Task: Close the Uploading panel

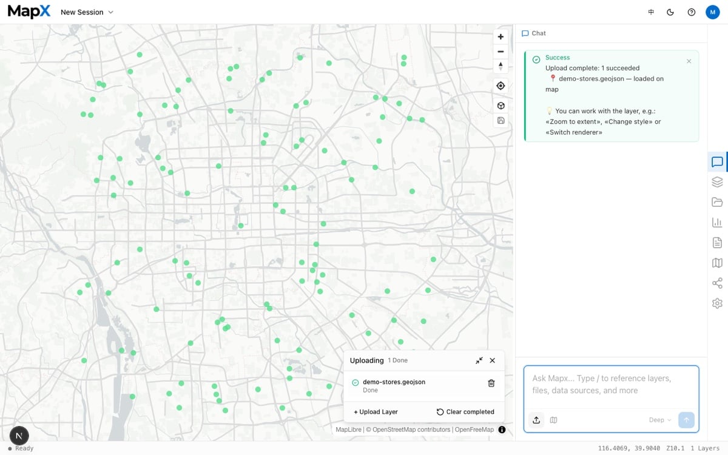Action: point(492,360)
